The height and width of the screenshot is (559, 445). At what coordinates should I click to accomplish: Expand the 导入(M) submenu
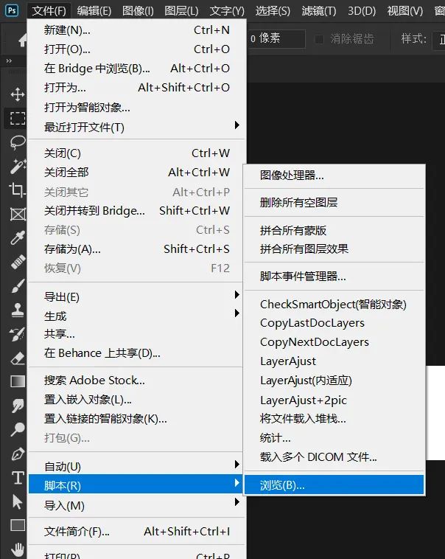pyautogui.click(x=137, y=505)
